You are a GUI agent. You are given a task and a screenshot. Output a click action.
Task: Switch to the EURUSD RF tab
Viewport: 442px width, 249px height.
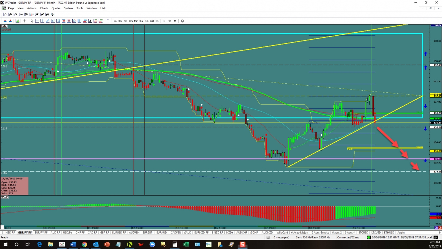(119, 233)
